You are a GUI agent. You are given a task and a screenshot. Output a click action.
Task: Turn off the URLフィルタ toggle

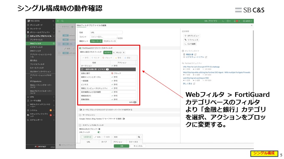coord(99,132)
